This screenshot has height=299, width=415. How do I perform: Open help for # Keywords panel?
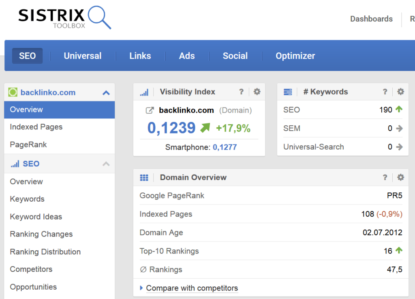coord(385,92)
